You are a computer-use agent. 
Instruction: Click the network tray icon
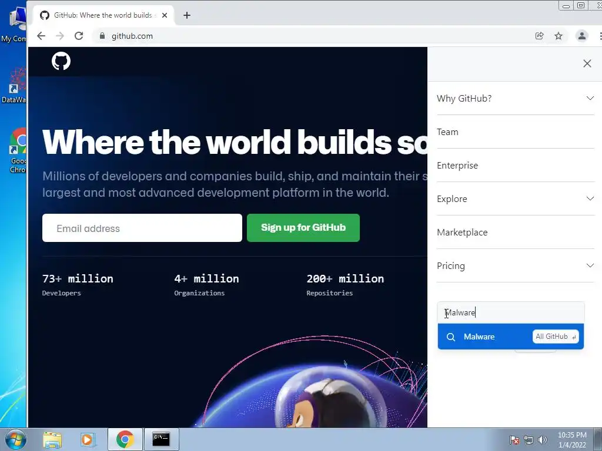tap(529, 440)
